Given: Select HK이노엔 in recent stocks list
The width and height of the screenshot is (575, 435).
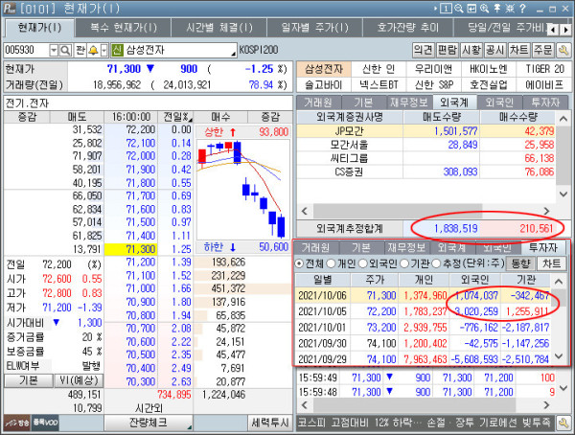Looking at the screenshot, I should [x=489, y=69].
